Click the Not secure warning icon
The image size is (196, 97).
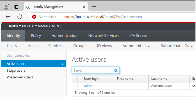(x=34, y=17)
